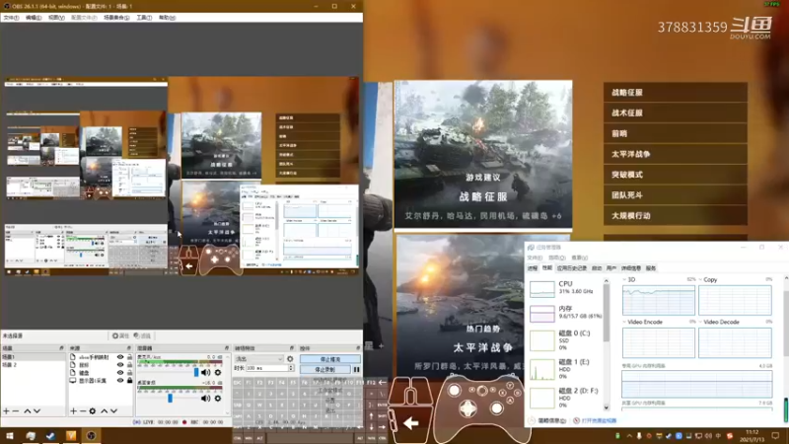Viewport: 789px width, 444px height.
Task: Add a new source with the plus icon
Action: tap(73, 411)
